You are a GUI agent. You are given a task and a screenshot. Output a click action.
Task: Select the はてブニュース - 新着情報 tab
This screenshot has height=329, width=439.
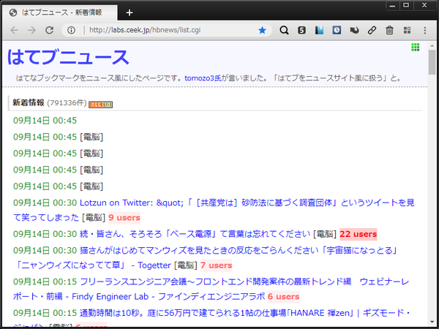60,12
